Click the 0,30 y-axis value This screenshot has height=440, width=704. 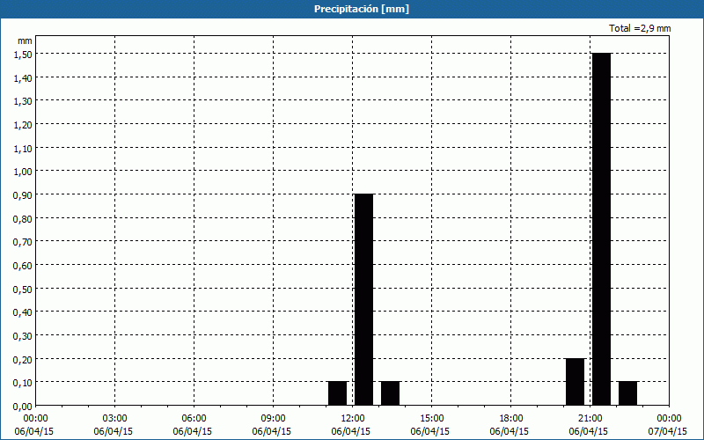(x=23, y=336)
